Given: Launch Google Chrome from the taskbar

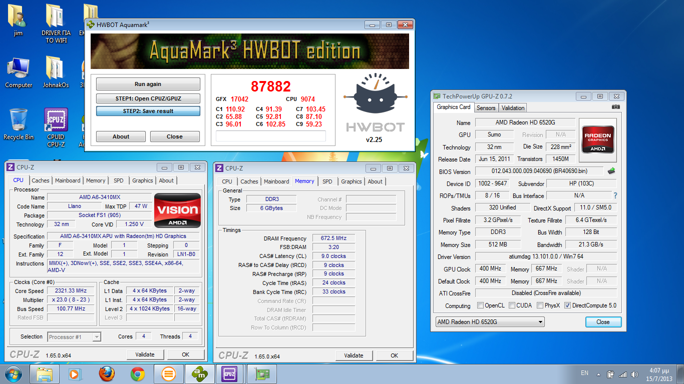Looking at the screenshot, I should 138,374.
